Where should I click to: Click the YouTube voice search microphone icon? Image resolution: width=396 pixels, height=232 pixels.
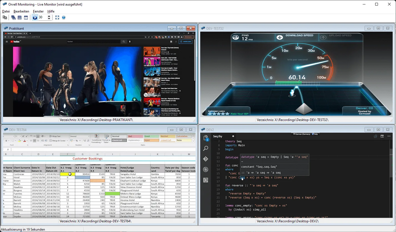pyautogui.click(x=130, y=42)
